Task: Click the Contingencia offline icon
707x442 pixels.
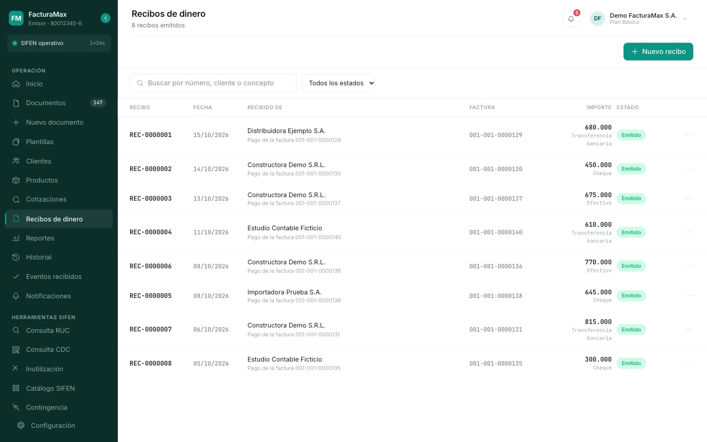Action: click(x=16, y=408)
